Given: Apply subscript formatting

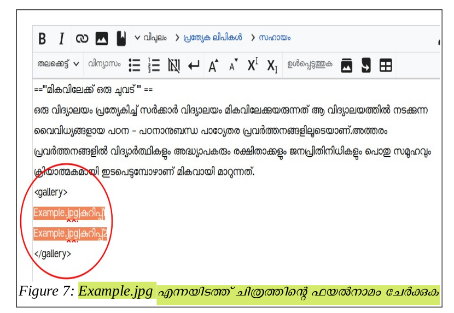Looking at the screenshot, I should (x=272, y=66).
